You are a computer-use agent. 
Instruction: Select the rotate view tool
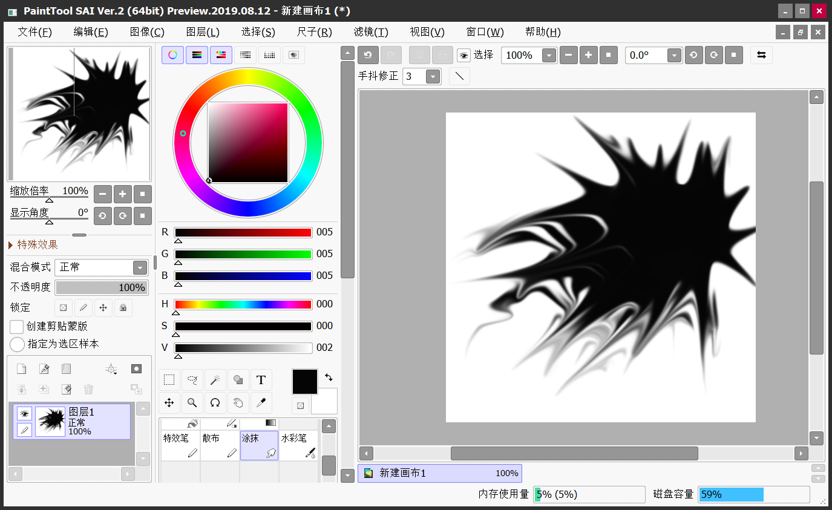[x=215, y=403]
